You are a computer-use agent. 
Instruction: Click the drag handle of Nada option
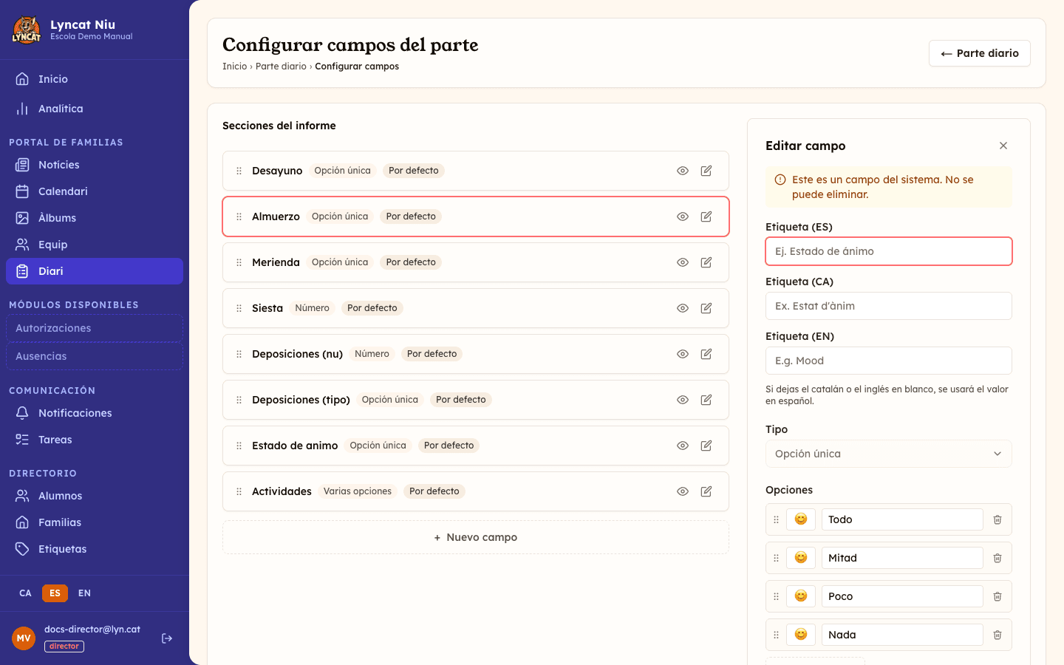pyautogui.click(x=776, y=635)
